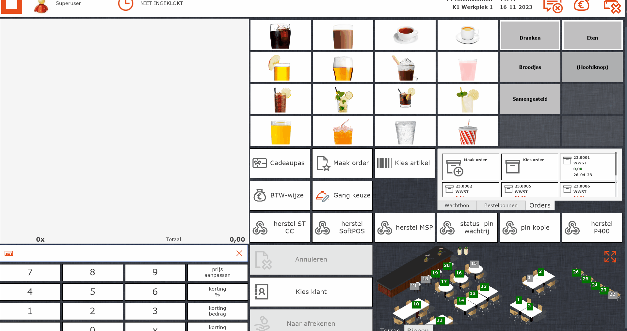
Task: Open the BTW-wijze money bag button
Action: coord(280,196)
